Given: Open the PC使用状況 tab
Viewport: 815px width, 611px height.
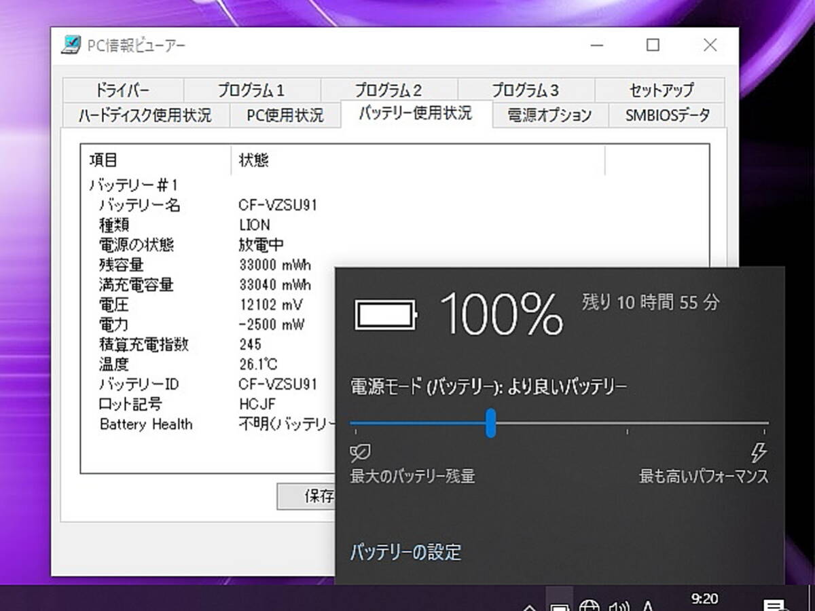Looking at the screenshot, I should click(x=285, y=115).
